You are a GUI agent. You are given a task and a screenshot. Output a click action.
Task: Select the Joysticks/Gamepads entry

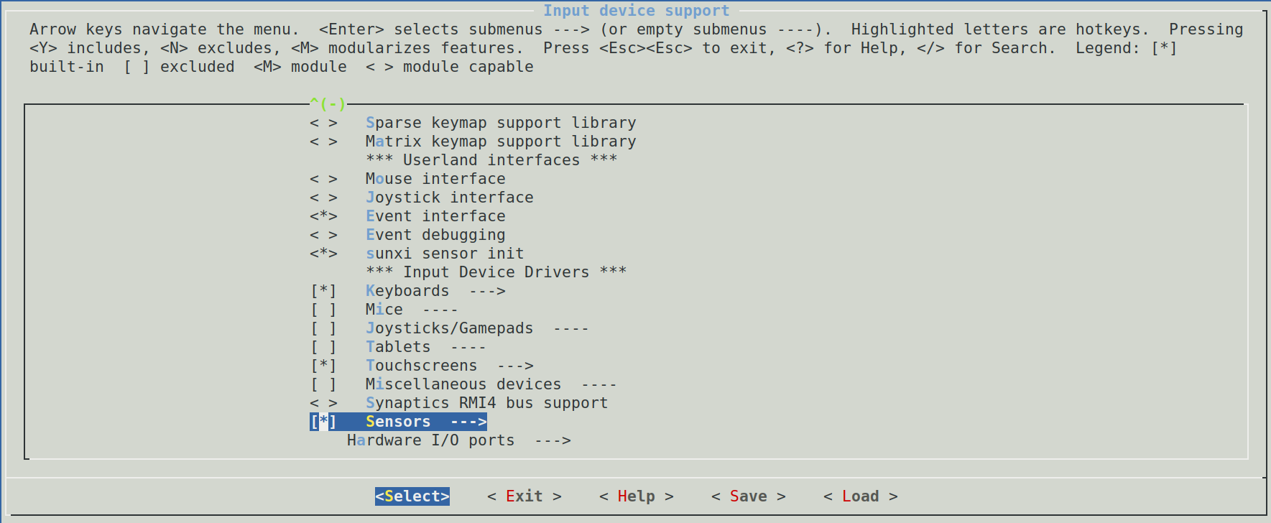[477, 328]
